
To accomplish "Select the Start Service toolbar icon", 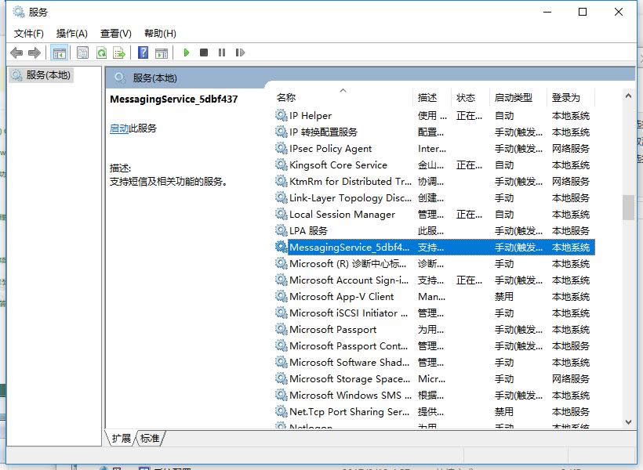I will click(186, 52).
